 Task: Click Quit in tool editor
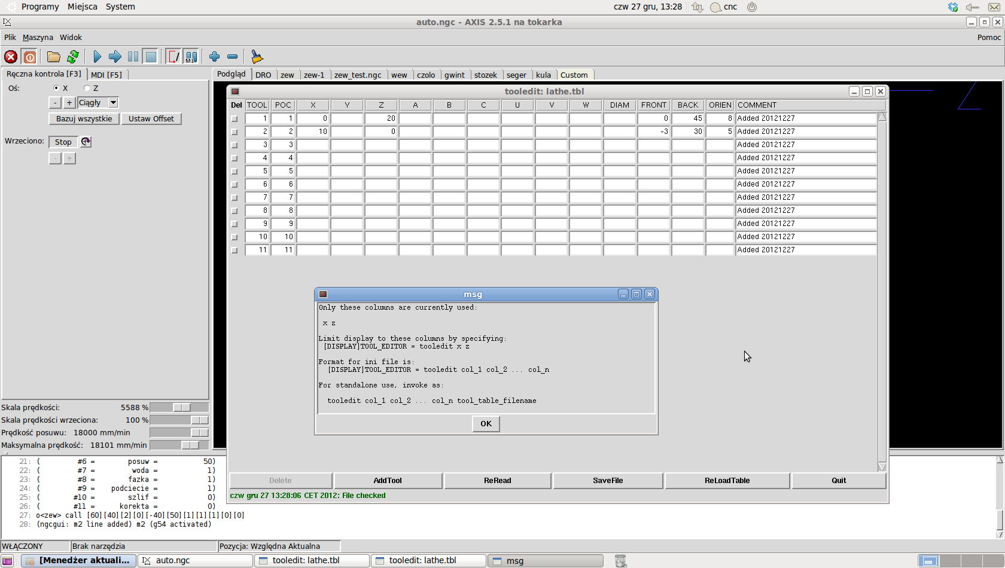point(839,481)
